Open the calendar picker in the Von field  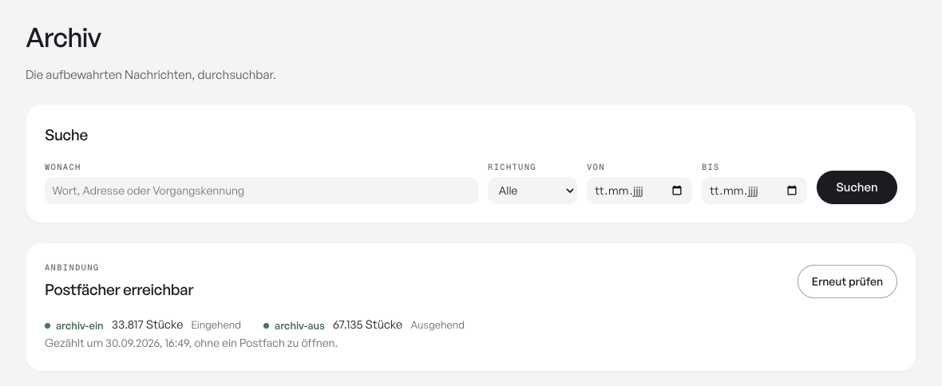[677, 191]
